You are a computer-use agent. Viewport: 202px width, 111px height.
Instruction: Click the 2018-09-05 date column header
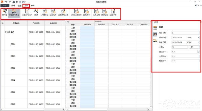click(x=130, y=25)
